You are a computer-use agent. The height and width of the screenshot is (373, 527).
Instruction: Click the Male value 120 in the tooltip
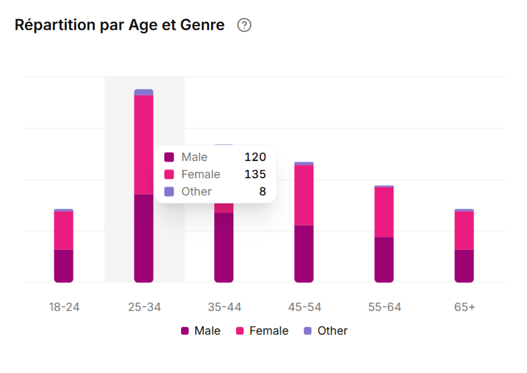(255, 157)
